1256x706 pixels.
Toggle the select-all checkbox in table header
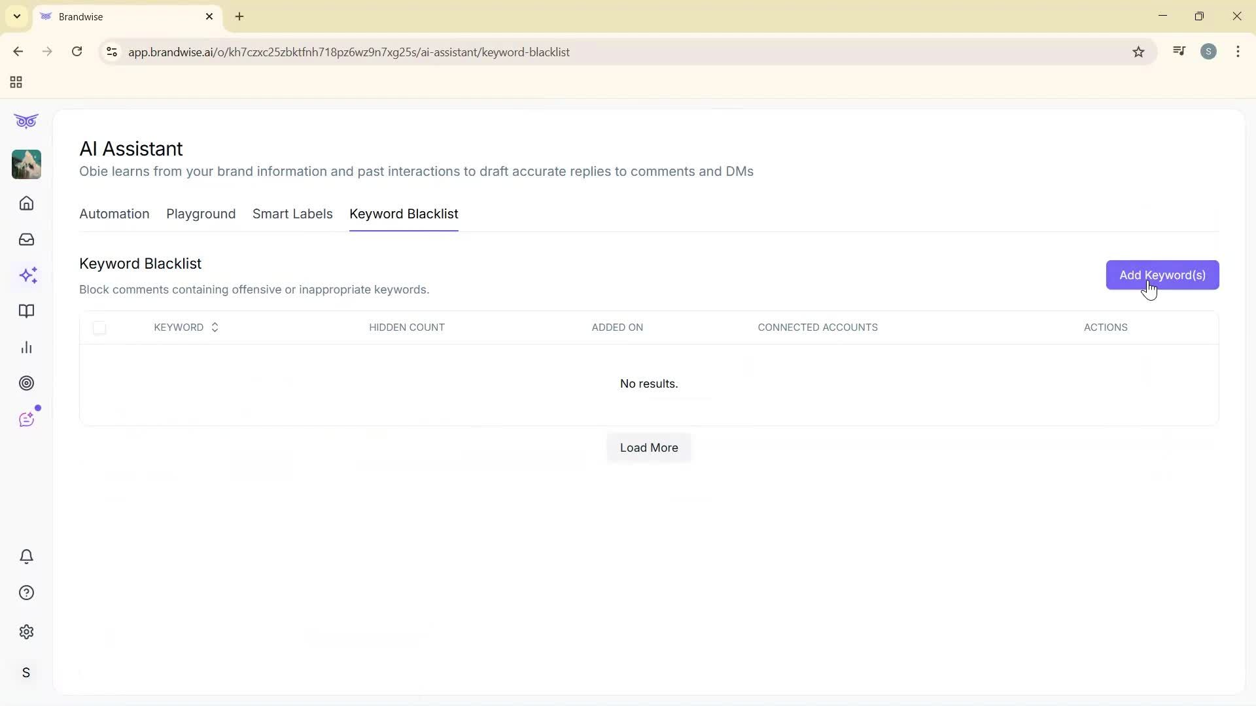pos(99,328)
